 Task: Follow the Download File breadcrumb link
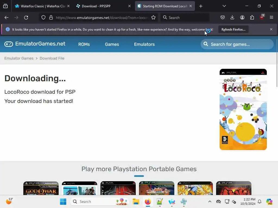point(52,58)
